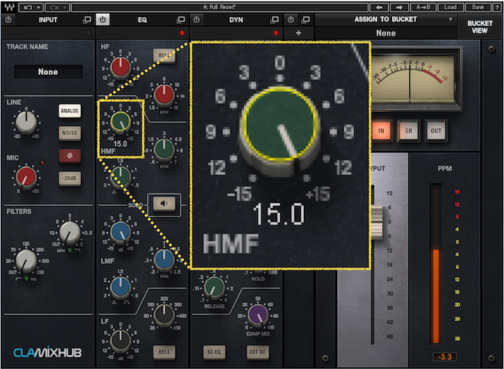Click the CLA MixHub logo

tap(47, 352)
